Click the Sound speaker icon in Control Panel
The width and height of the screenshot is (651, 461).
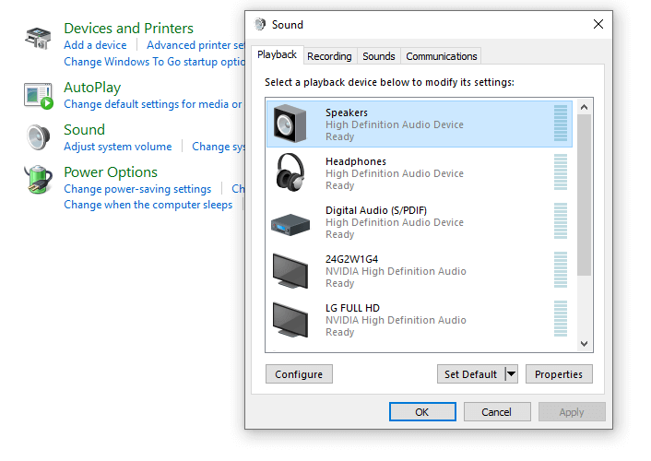[x=38, y=137]
